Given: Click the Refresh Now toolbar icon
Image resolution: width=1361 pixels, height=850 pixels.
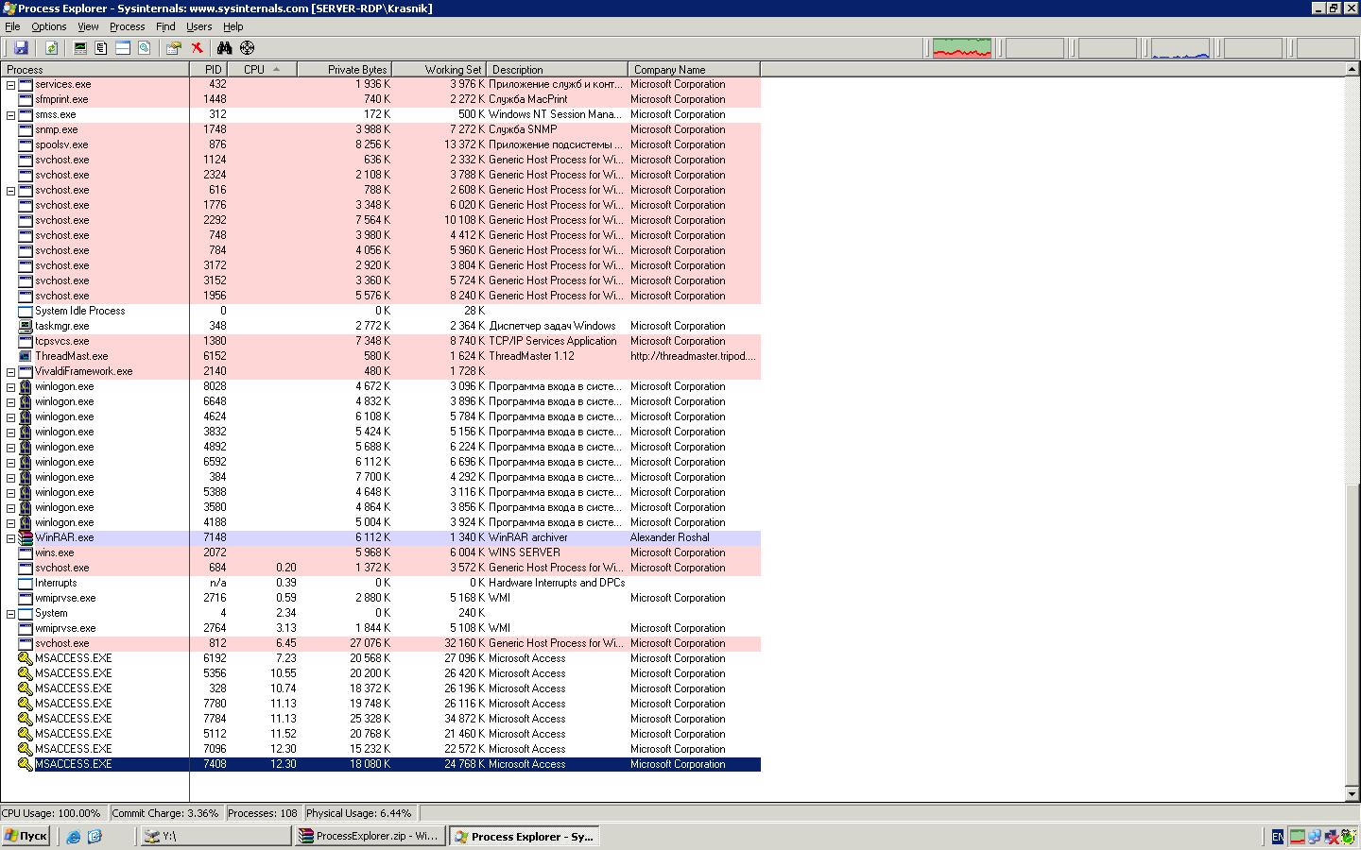Looking at the screenshot, I should point(51,48).
